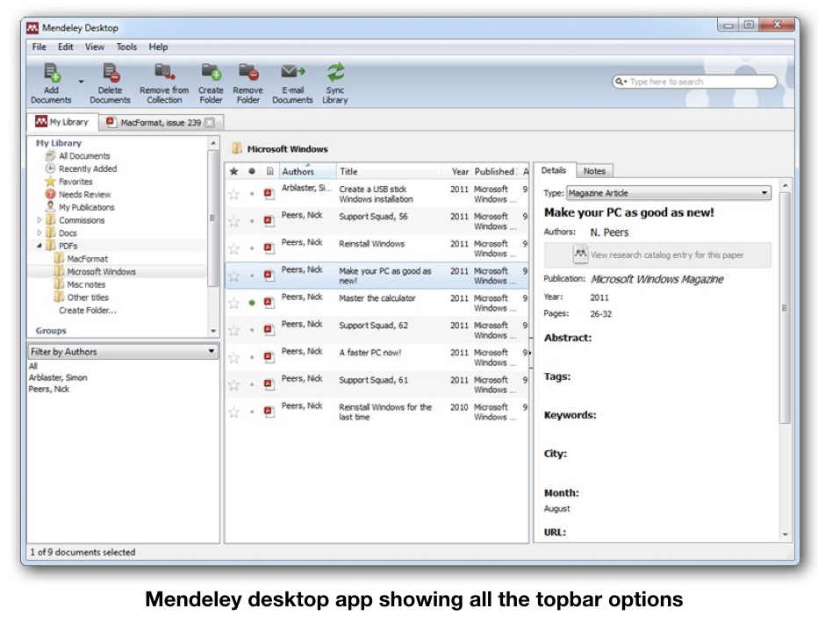Sync the library with Mendeley web
This screenshot has height=623, width=818.
coord(334,83)
